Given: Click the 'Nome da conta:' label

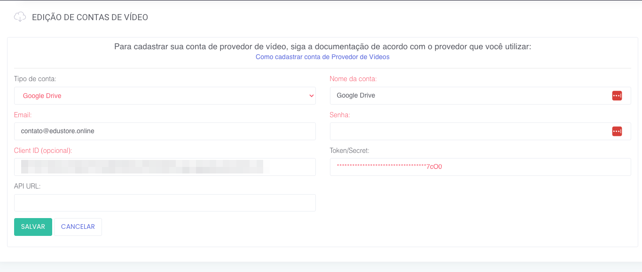Looking at the screenshot, I should 353,79.
